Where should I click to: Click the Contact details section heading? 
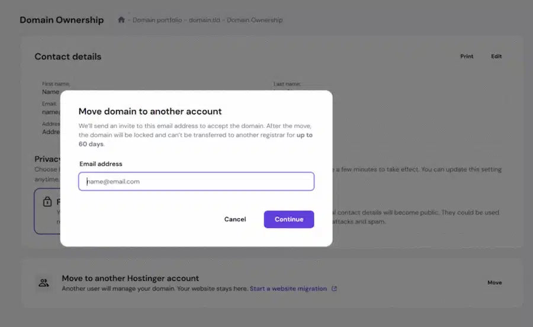point(68,57)
